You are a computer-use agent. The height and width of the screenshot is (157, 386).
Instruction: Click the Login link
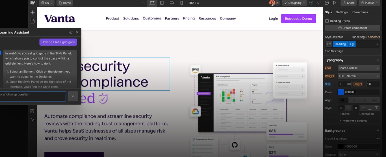(x=274, y=19)
